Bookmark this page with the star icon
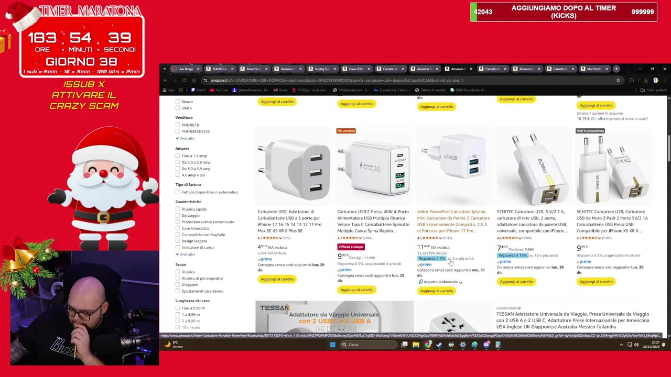The height and width of the screenshot is (377, 671). click(x=618, y=80)
